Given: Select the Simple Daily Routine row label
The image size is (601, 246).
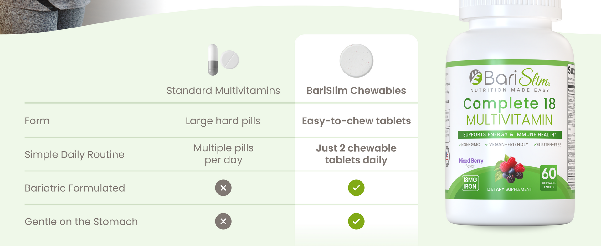Looking at the screenshot, I should (74, 154).
